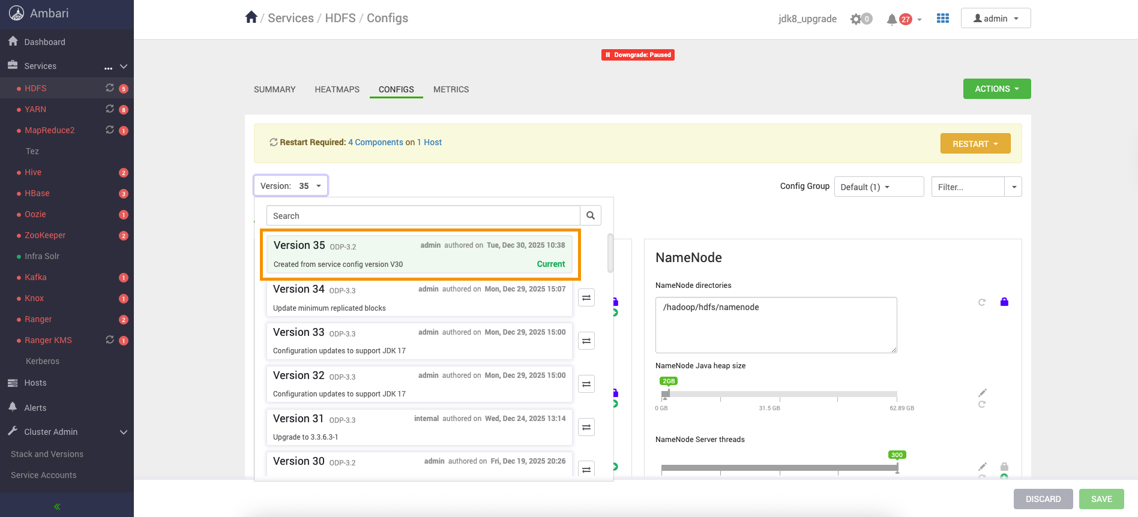
Task: Open the alerts bell with 27 badge
Action: [893, 19]
